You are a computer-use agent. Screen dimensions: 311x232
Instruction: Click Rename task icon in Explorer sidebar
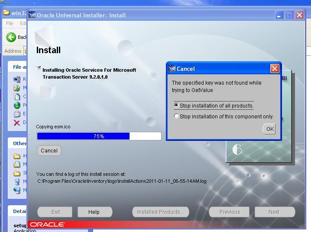click(x=17, y=79)
